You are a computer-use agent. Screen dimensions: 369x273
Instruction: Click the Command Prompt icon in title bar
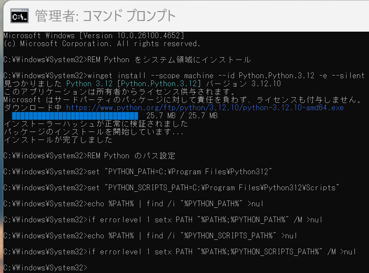click(20, 16)
